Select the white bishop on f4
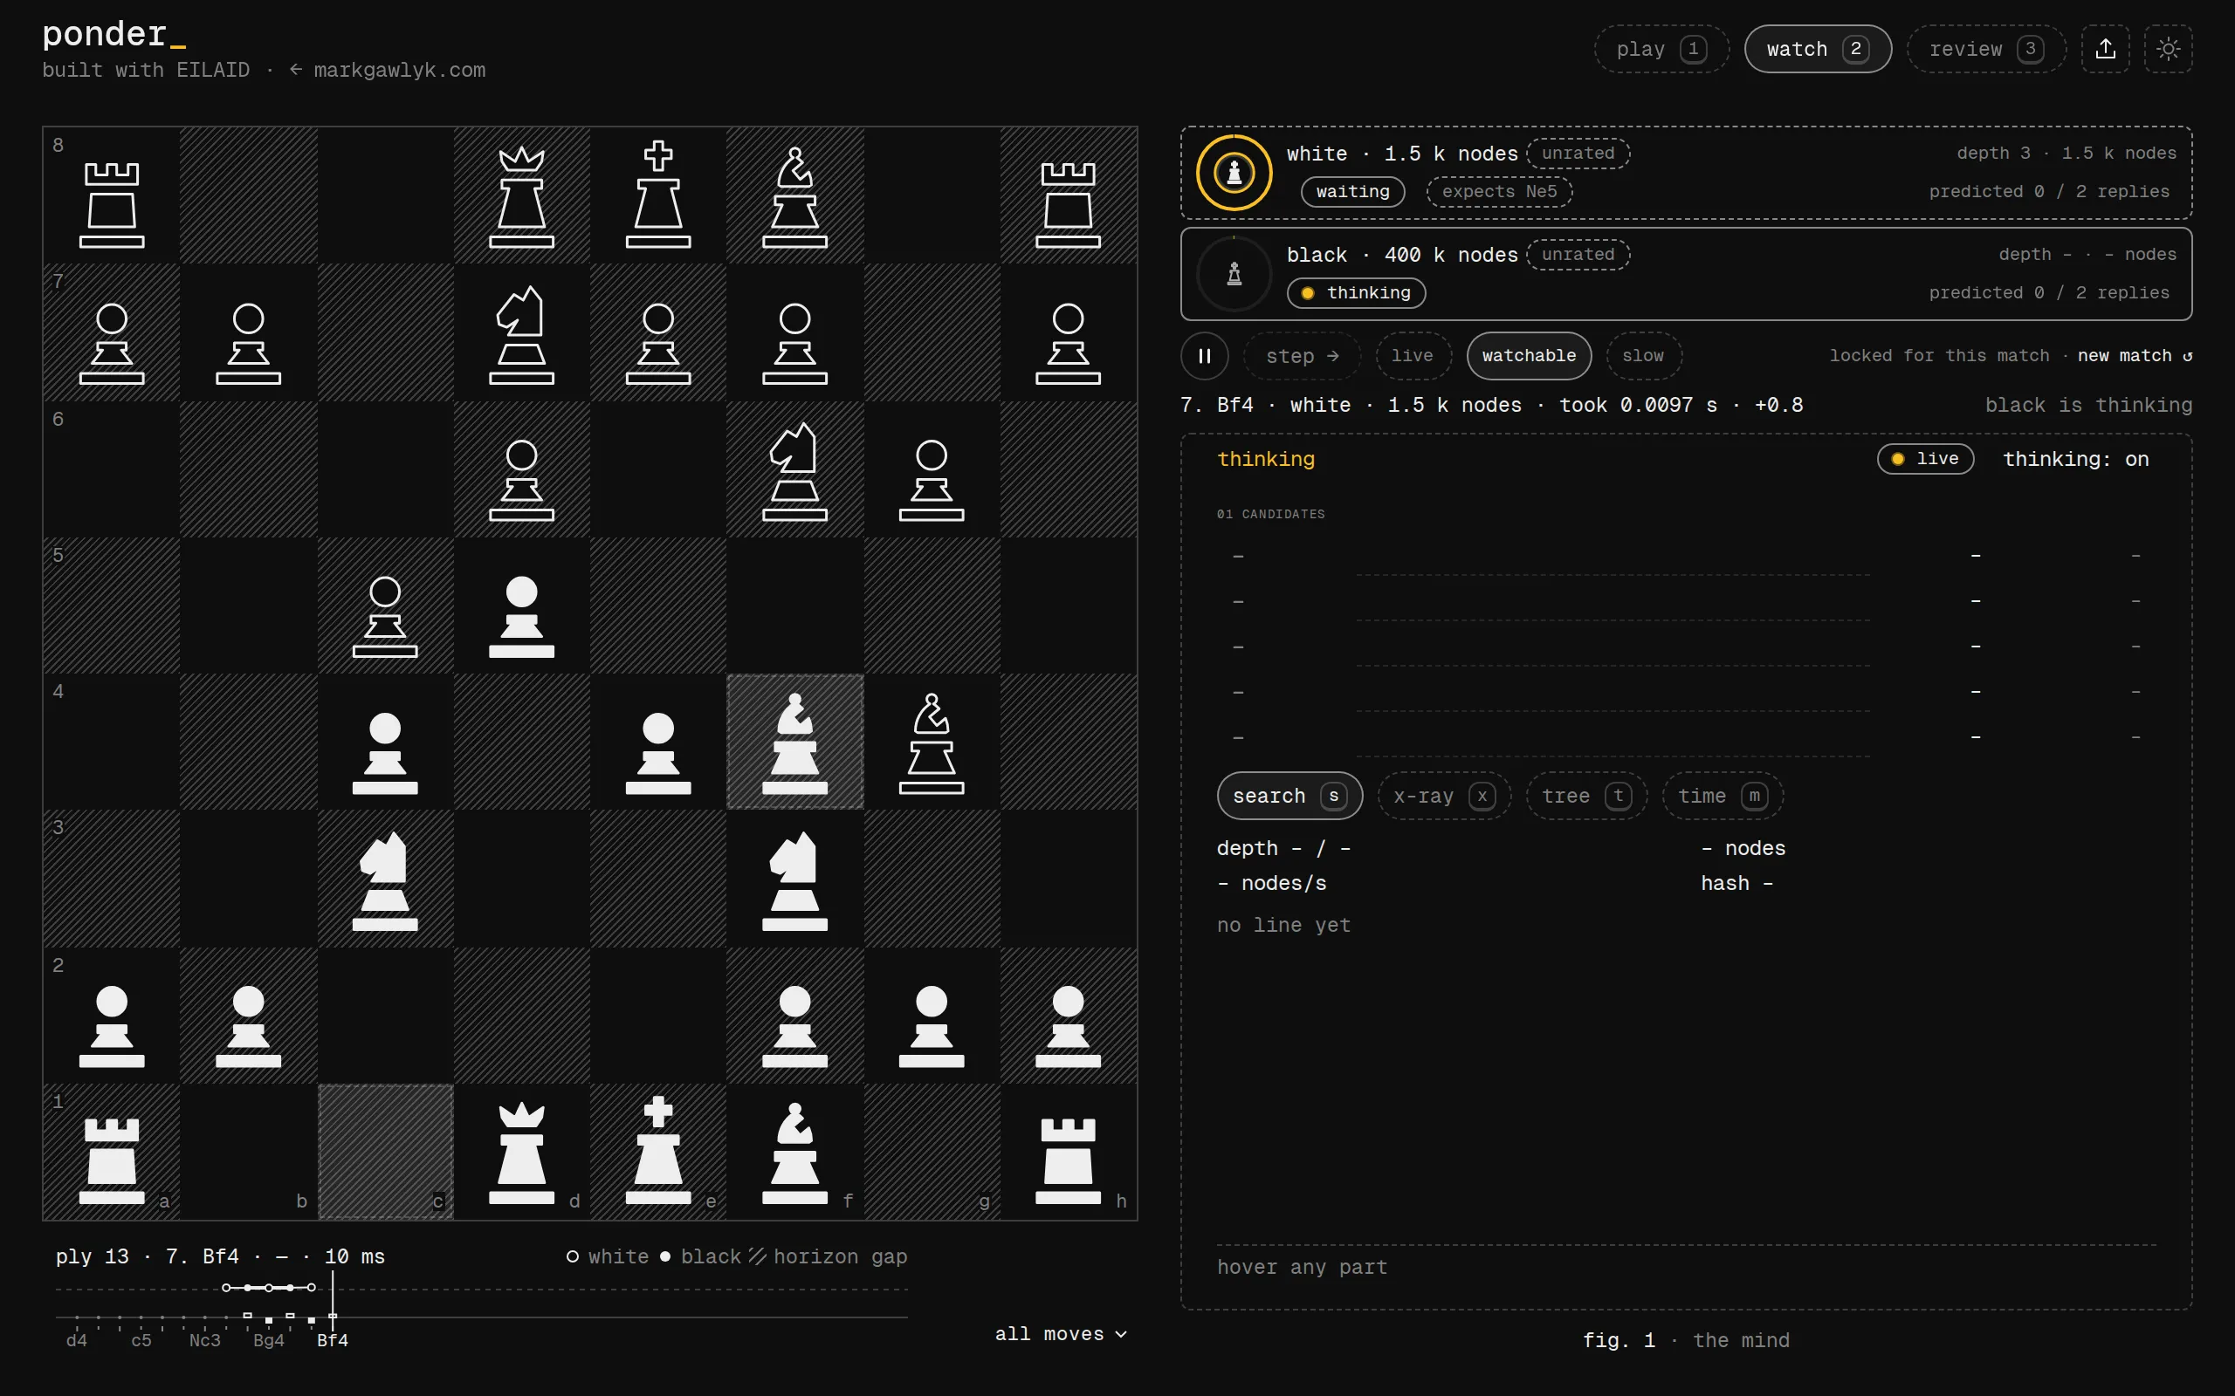 click(x=795, y=743)
